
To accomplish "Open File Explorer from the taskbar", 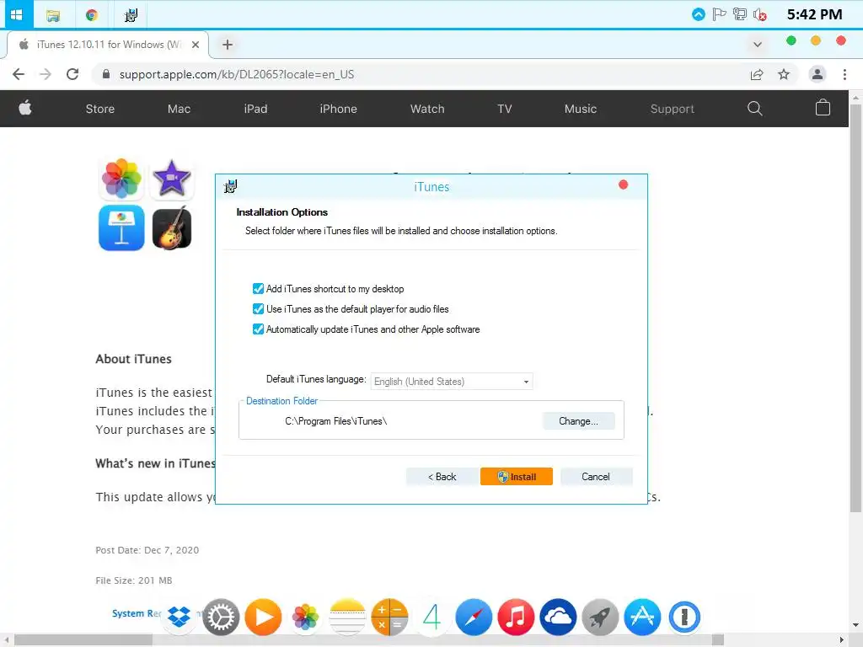I will click(x=53, y=15).
